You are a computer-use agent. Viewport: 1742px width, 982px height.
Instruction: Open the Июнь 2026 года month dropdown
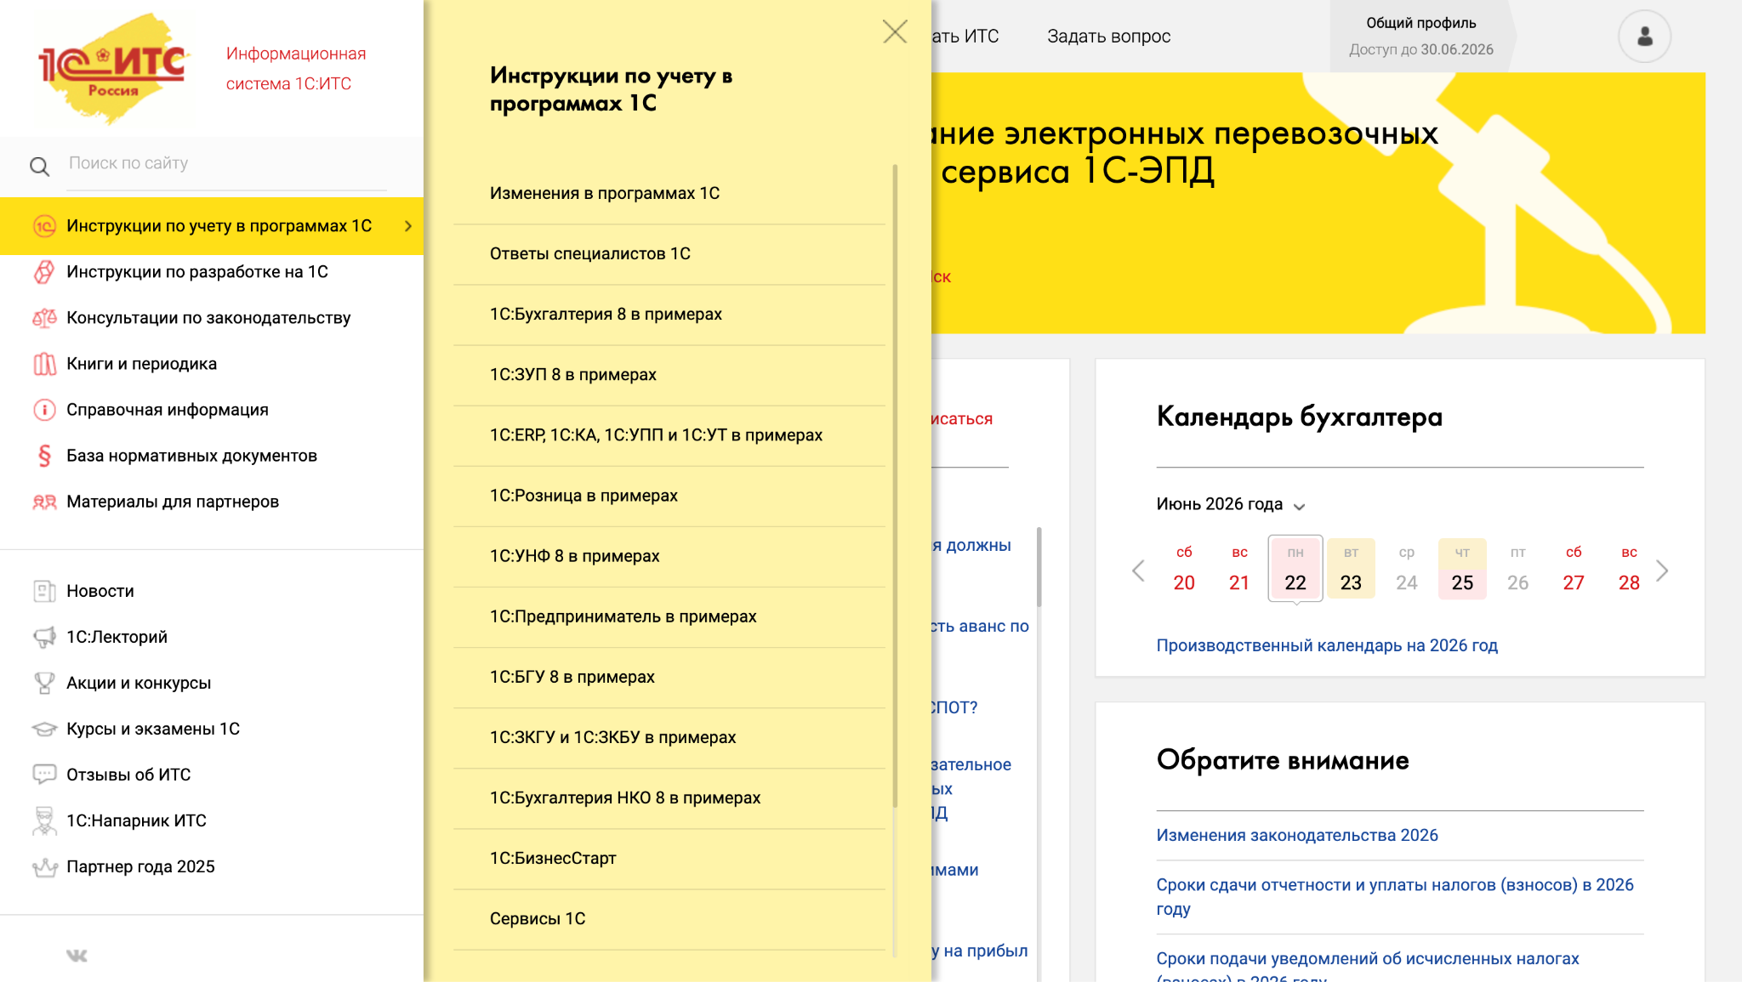pyautogui.click(x=1230, y=504)
